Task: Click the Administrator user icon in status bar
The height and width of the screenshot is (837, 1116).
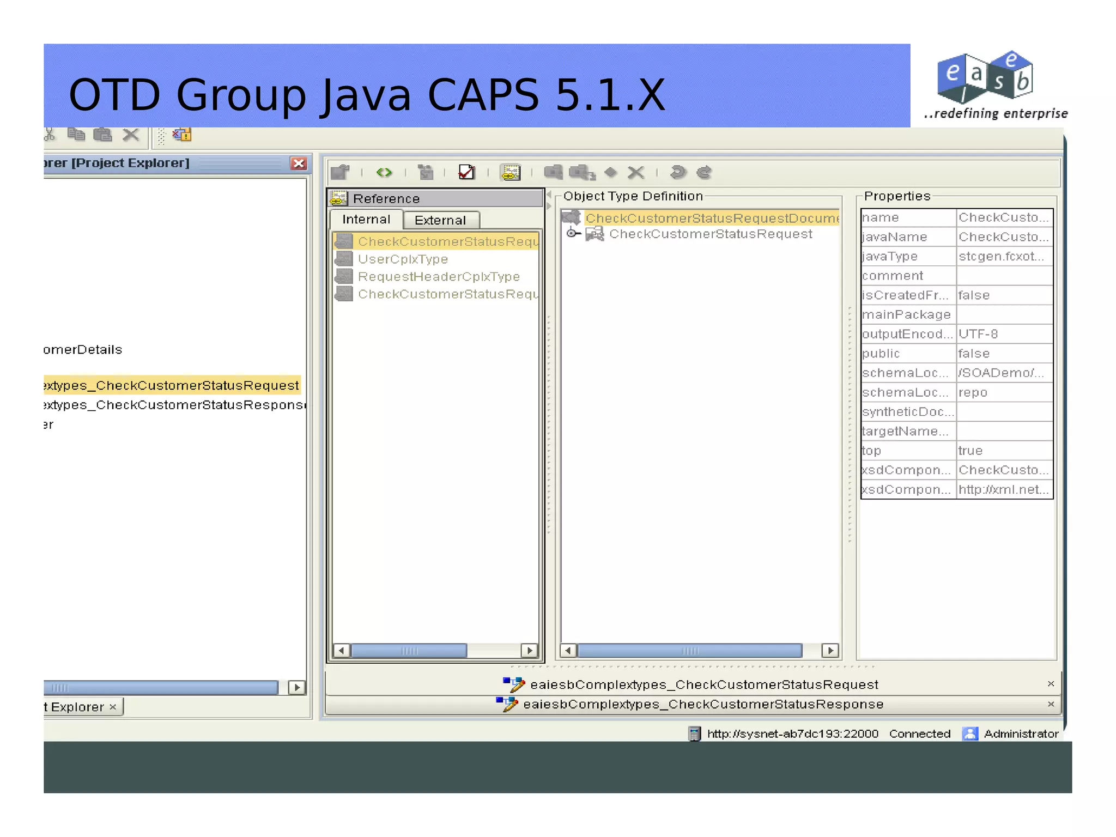Action: tap(970, 733)
